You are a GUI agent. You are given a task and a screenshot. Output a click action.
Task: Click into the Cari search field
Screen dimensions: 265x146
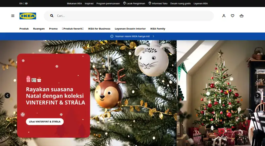tap(129, 16)
